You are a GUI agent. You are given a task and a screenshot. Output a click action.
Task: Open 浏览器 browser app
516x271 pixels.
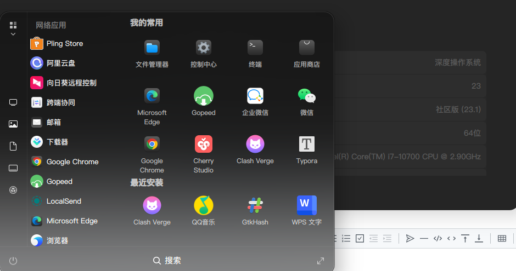[x=49, y=240]
